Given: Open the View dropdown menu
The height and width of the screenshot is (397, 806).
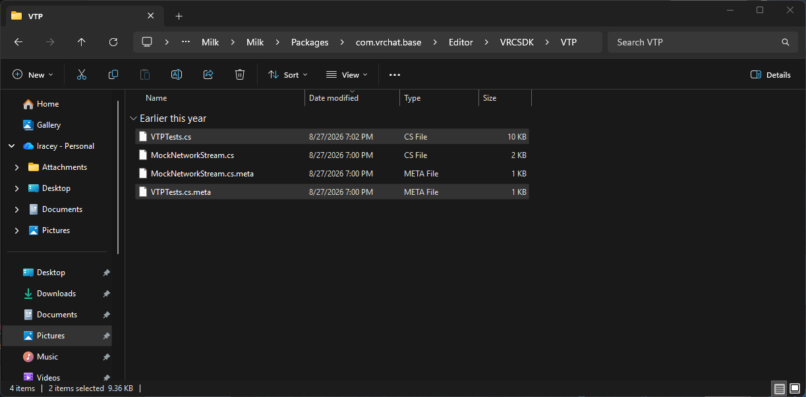Looking at the screenshot, I should point(347,75).
